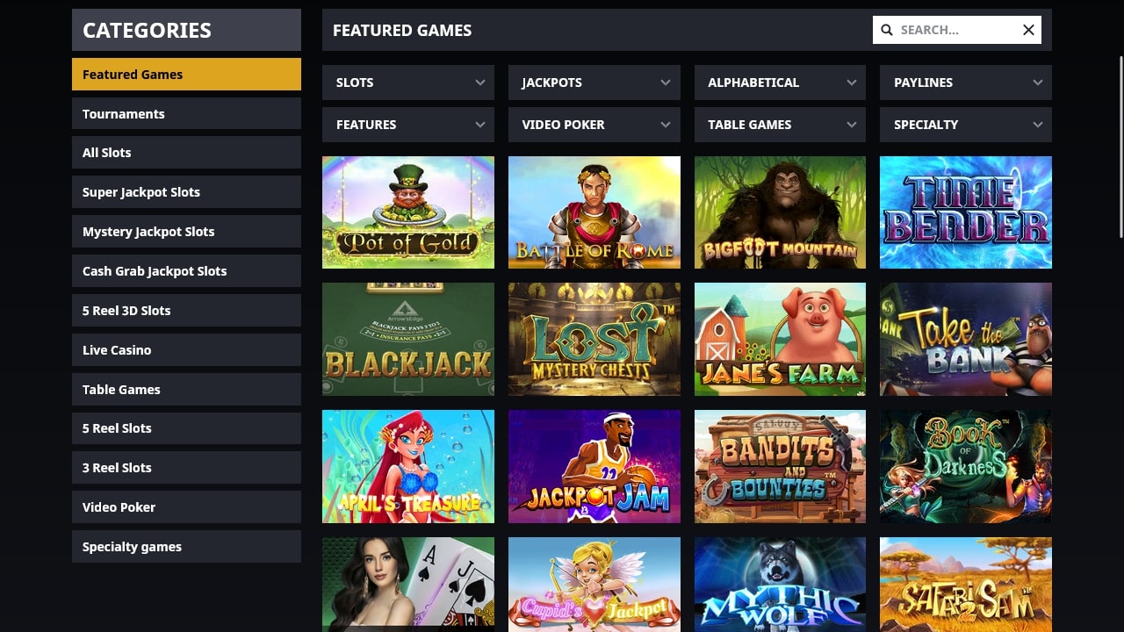Image resolution: width=1124 pixels, height=632 pixels.
Task: Go to the Live Casino category
Action: 186,349
